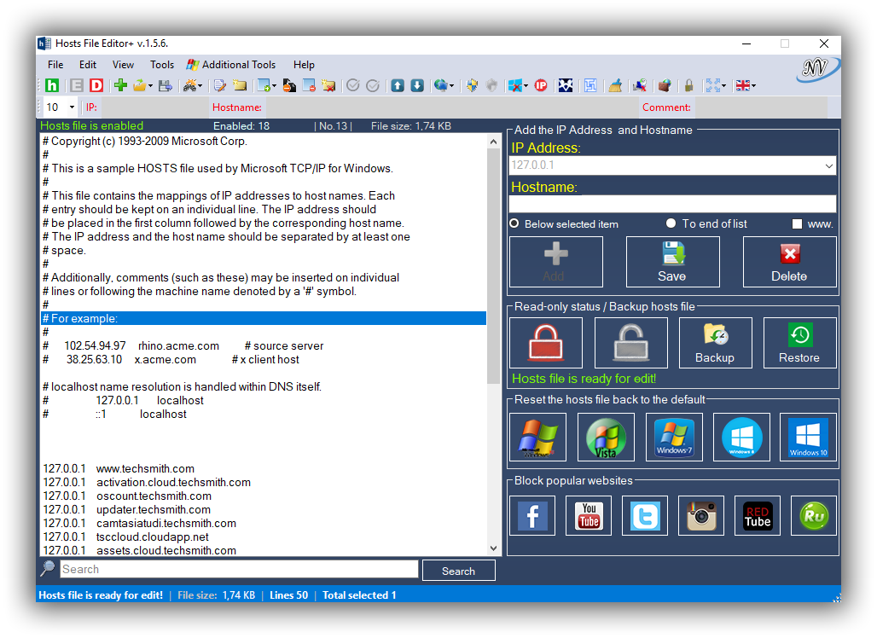This screenshot has height=638, width=877.
Task: Click the folder with red X icon
Action: tap(329, 85)
